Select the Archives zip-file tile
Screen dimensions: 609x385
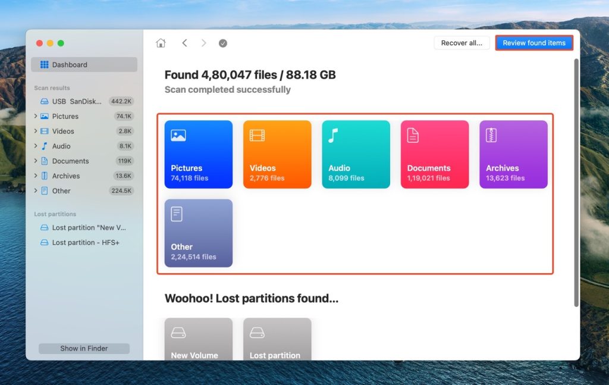click(513, 154)
